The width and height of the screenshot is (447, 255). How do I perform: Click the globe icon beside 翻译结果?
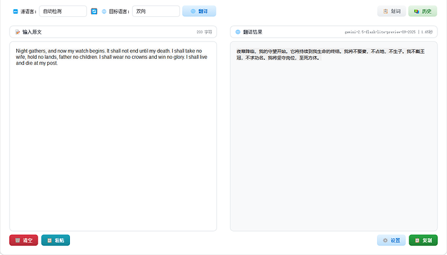238,32
